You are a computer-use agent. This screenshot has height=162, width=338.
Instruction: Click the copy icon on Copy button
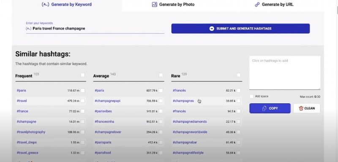tap(264, 108)
